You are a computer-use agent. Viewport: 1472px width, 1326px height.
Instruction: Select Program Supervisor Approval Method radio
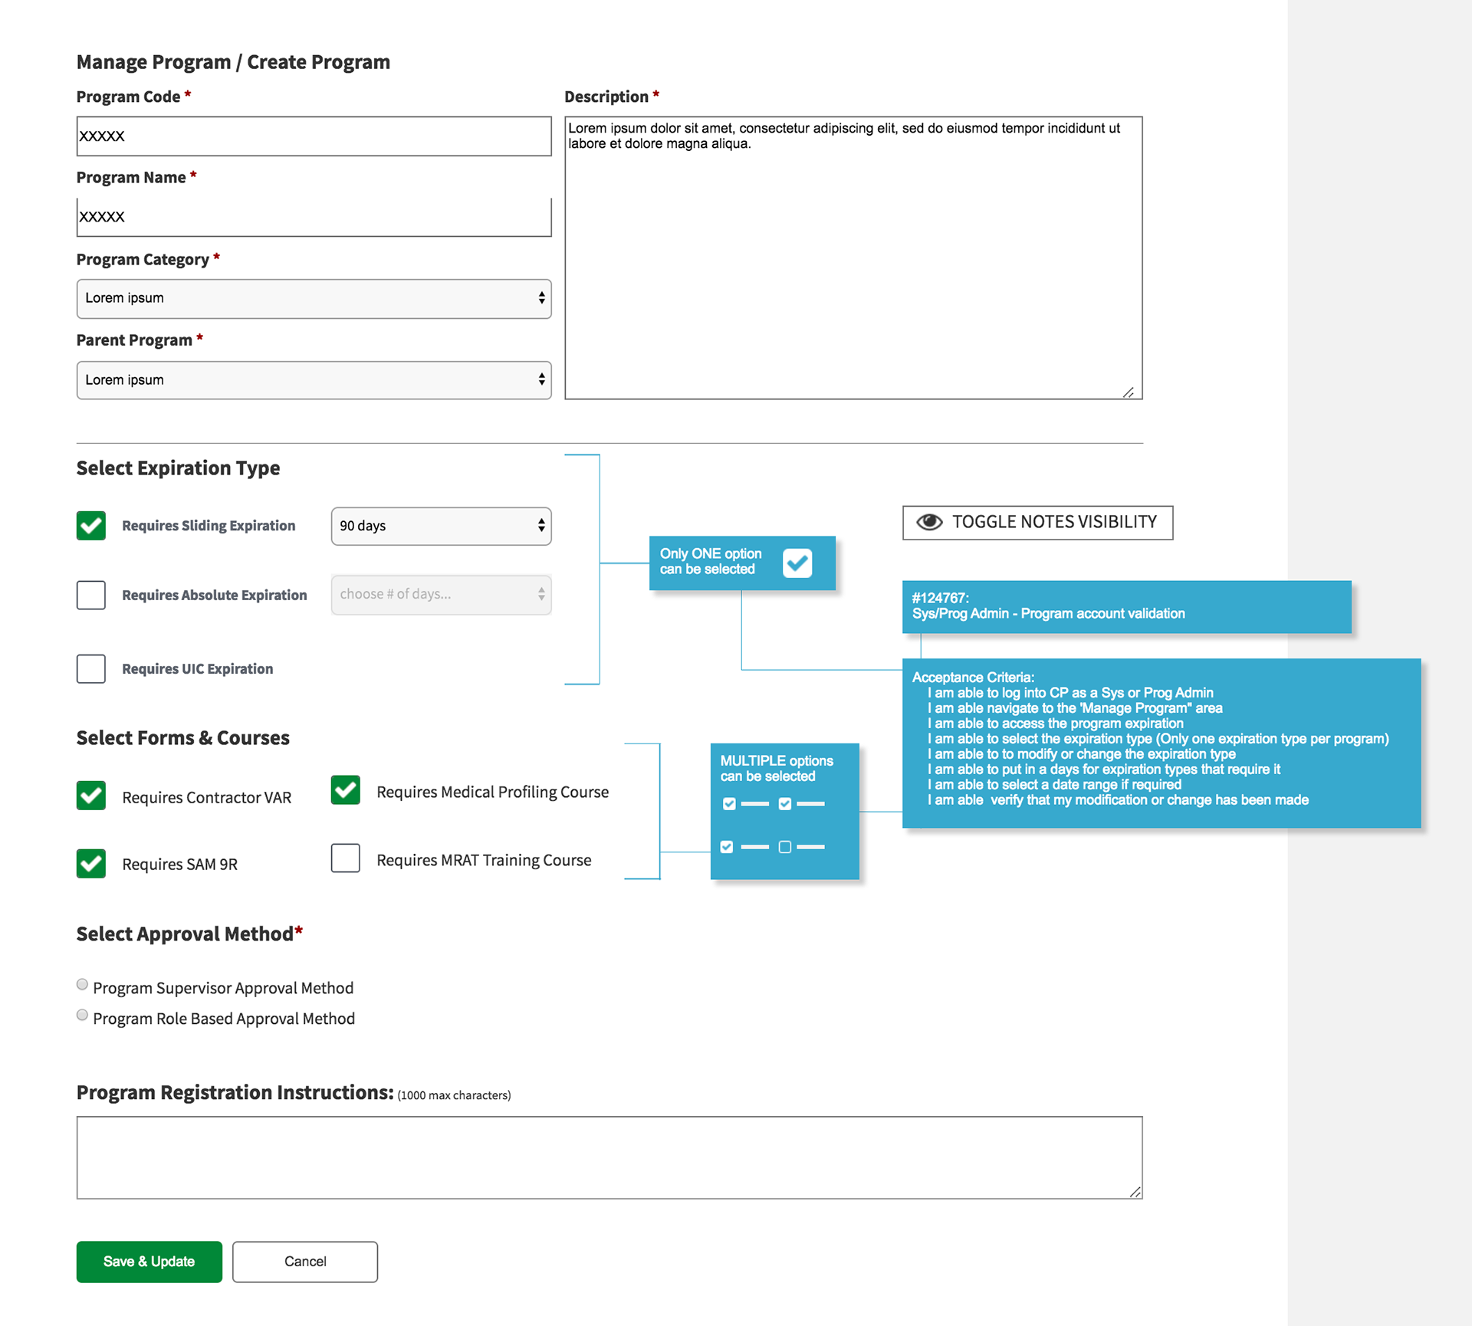click(x=82, y=985)
